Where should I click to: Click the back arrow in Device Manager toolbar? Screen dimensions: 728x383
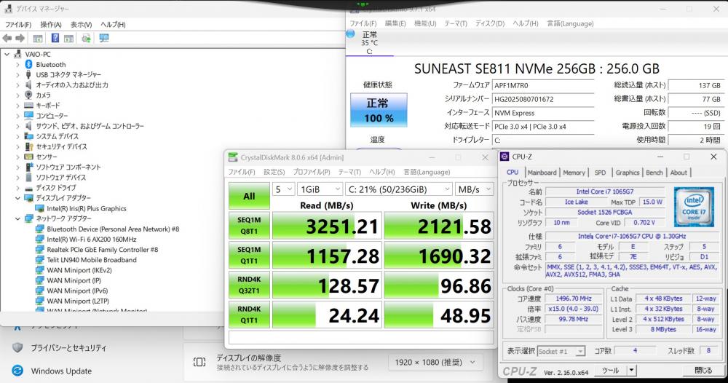(8, 38)
